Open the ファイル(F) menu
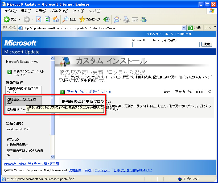 [10, 11]
